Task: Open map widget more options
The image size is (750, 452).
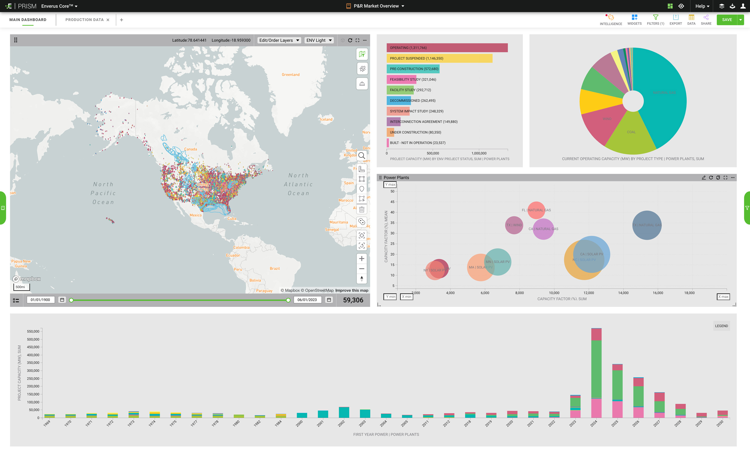Action: point(365,40)
